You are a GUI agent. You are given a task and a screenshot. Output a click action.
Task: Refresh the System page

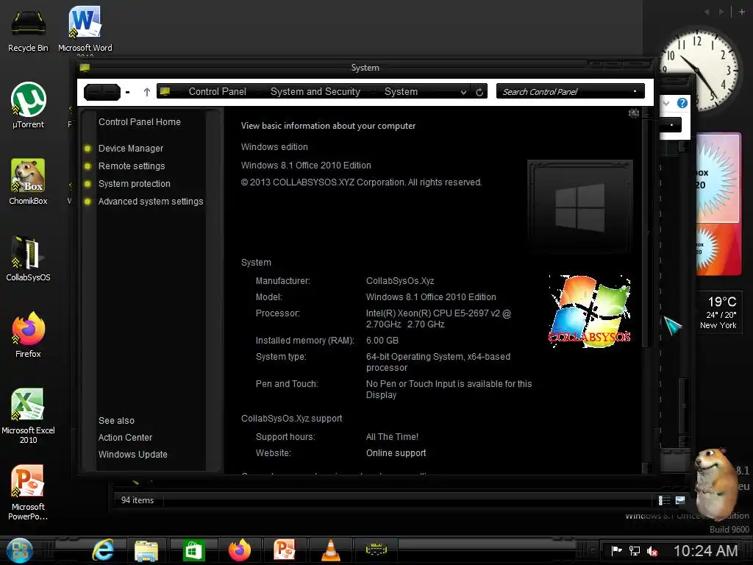(479, 92)
